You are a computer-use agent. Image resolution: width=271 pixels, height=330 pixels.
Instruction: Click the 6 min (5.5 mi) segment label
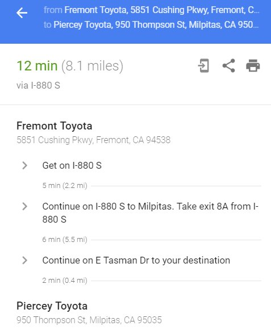pos(65,240)
